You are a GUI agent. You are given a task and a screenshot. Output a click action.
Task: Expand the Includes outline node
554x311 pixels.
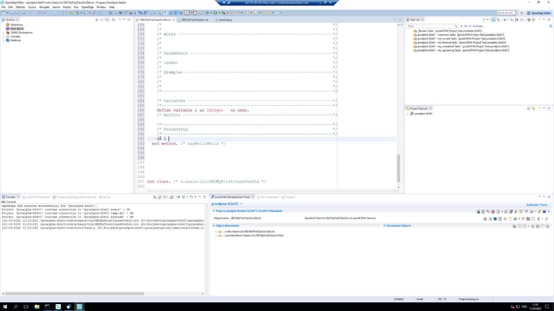[3, 37]
